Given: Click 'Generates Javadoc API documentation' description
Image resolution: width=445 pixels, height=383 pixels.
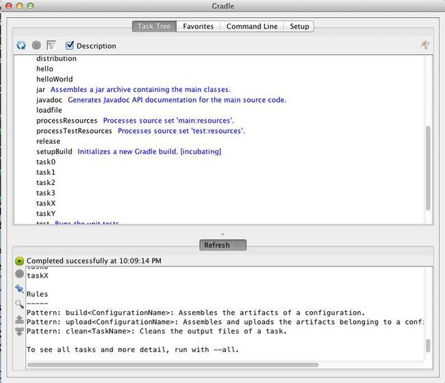Looking at the screenshot, I should [x=177, y=100].
